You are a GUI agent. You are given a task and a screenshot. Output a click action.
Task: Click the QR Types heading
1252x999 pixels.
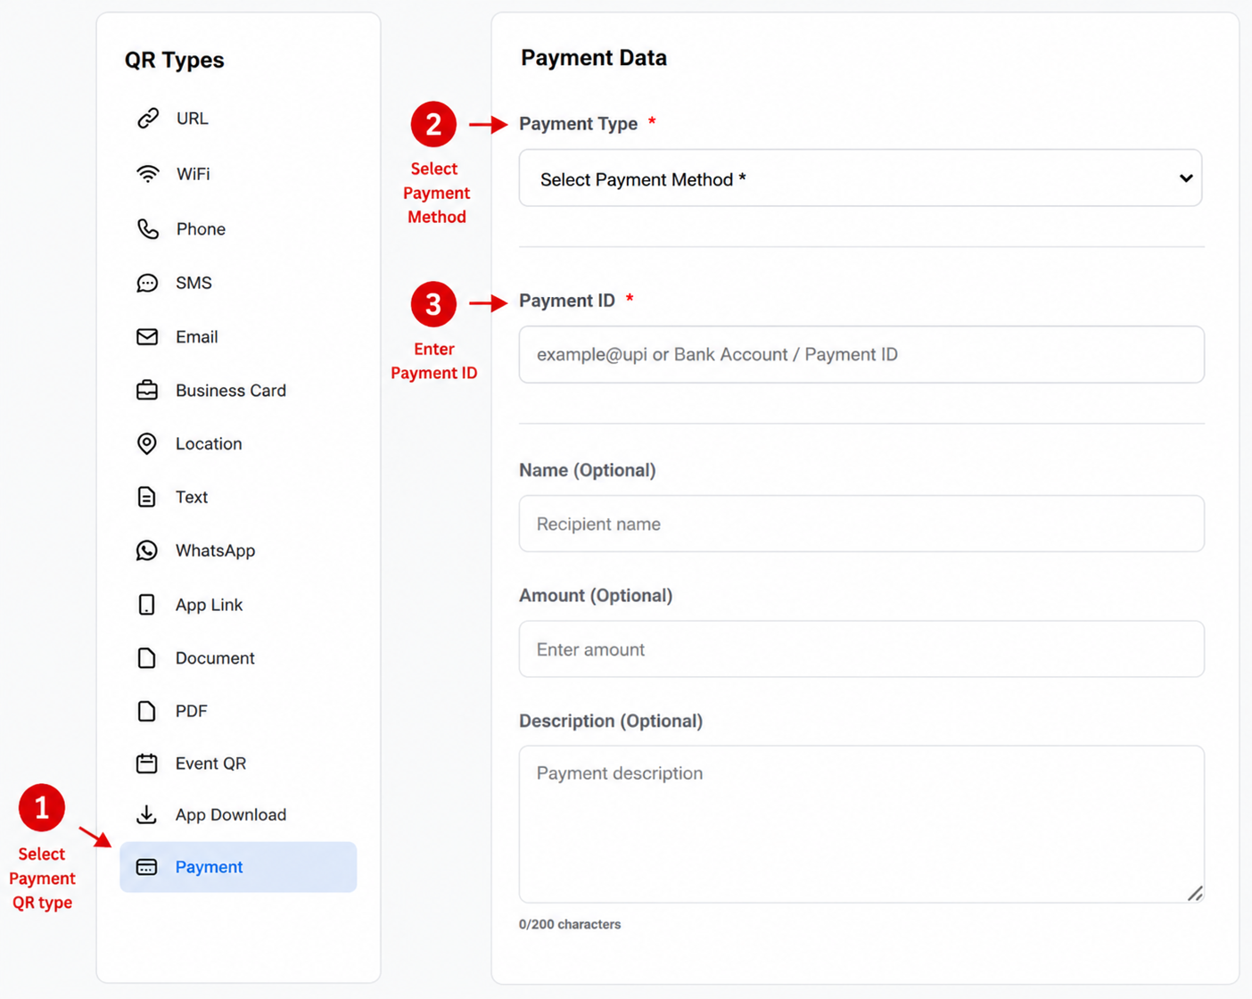click(175, 60)
